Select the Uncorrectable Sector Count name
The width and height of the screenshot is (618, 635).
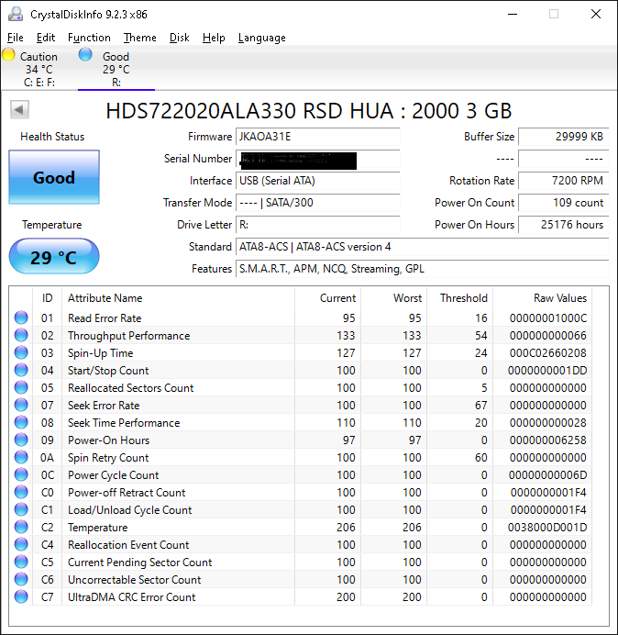click(134, 580)
